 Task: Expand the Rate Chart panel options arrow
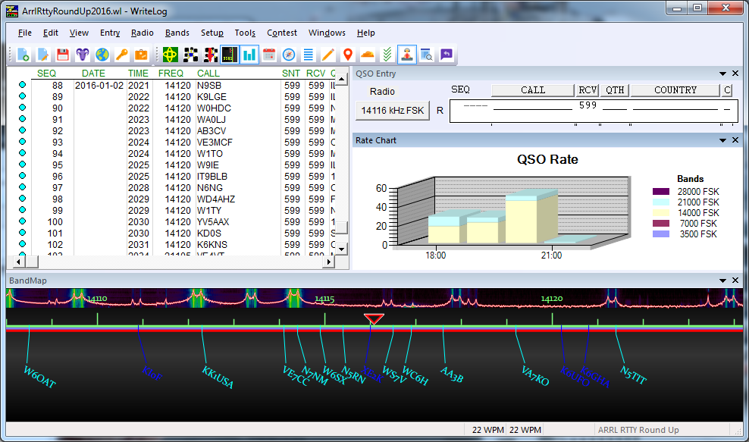(x=722, y=140)
